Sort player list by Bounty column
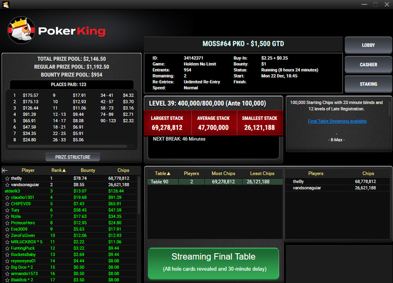 pyautogui.click(x=88, y=170)
